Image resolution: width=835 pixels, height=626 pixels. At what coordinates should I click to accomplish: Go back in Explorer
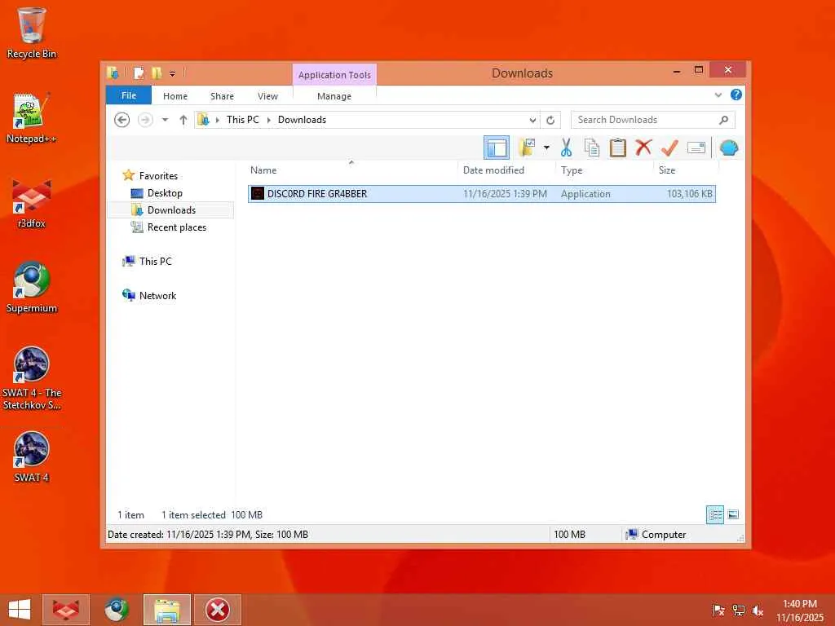click(122, 120)
